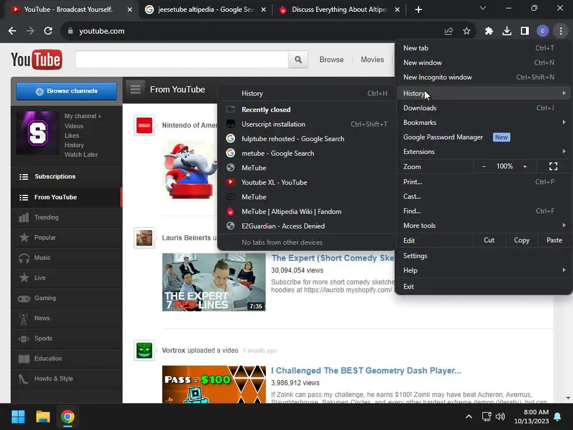Open Watch Later under My channel
The image size is (573, 430).
pos(81,155)
